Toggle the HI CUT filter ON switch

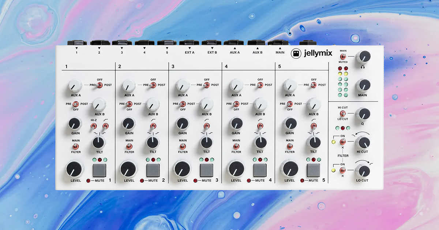coord(343,142)
